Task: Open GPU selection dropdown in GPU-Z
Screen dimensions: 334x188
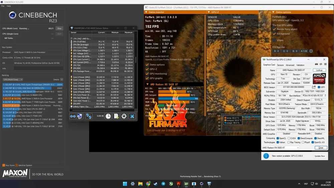Action: (281, 148)
